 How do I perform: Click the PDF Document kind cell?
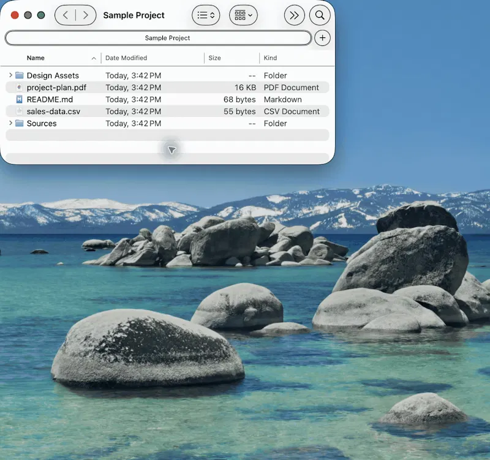tap(292, 88)
